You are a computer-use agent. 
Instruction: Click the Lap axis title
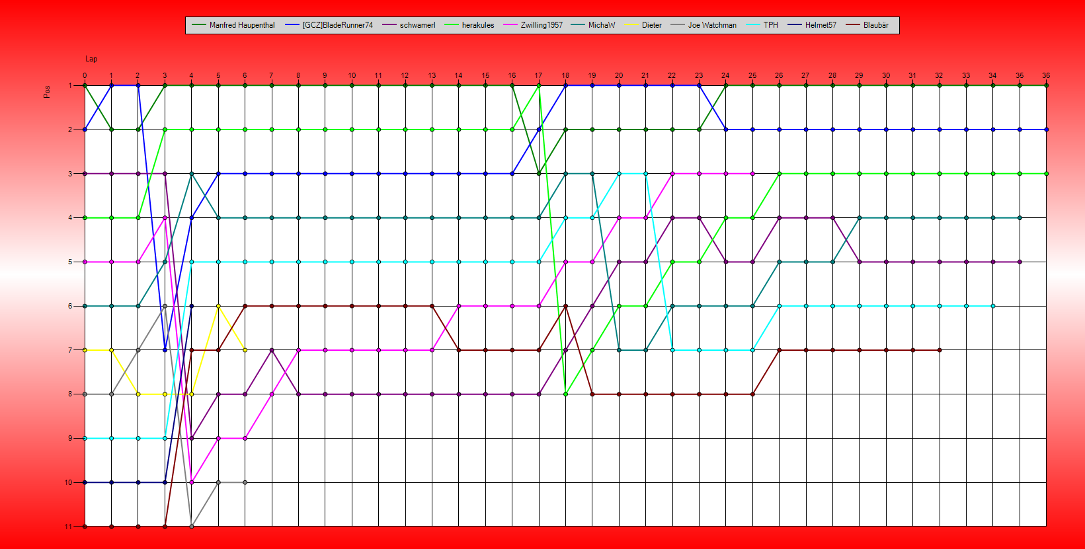click(91, 59)
